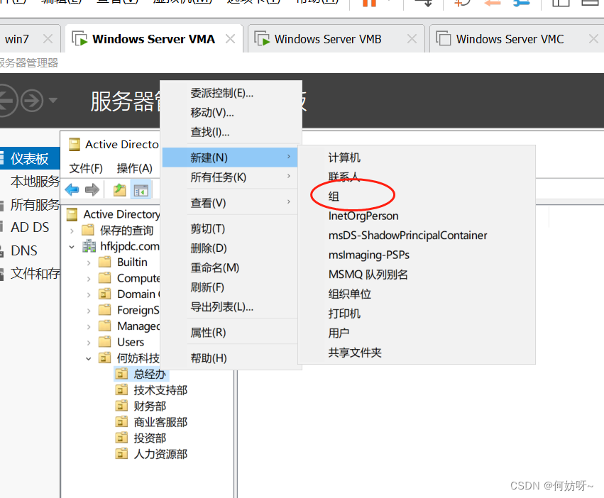Select msDS-ShadowPrincipalContainer entry
604x498 pixels.
tap(407, 236)
